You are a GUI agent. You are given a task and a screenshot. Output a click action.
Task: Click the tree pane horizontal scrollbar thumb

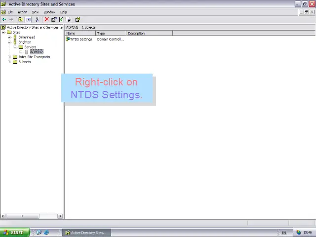pyautogui.click(x=22, y=216)
